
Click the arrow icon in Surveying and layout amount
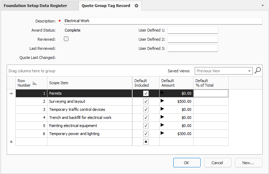(x=162, y=101)
